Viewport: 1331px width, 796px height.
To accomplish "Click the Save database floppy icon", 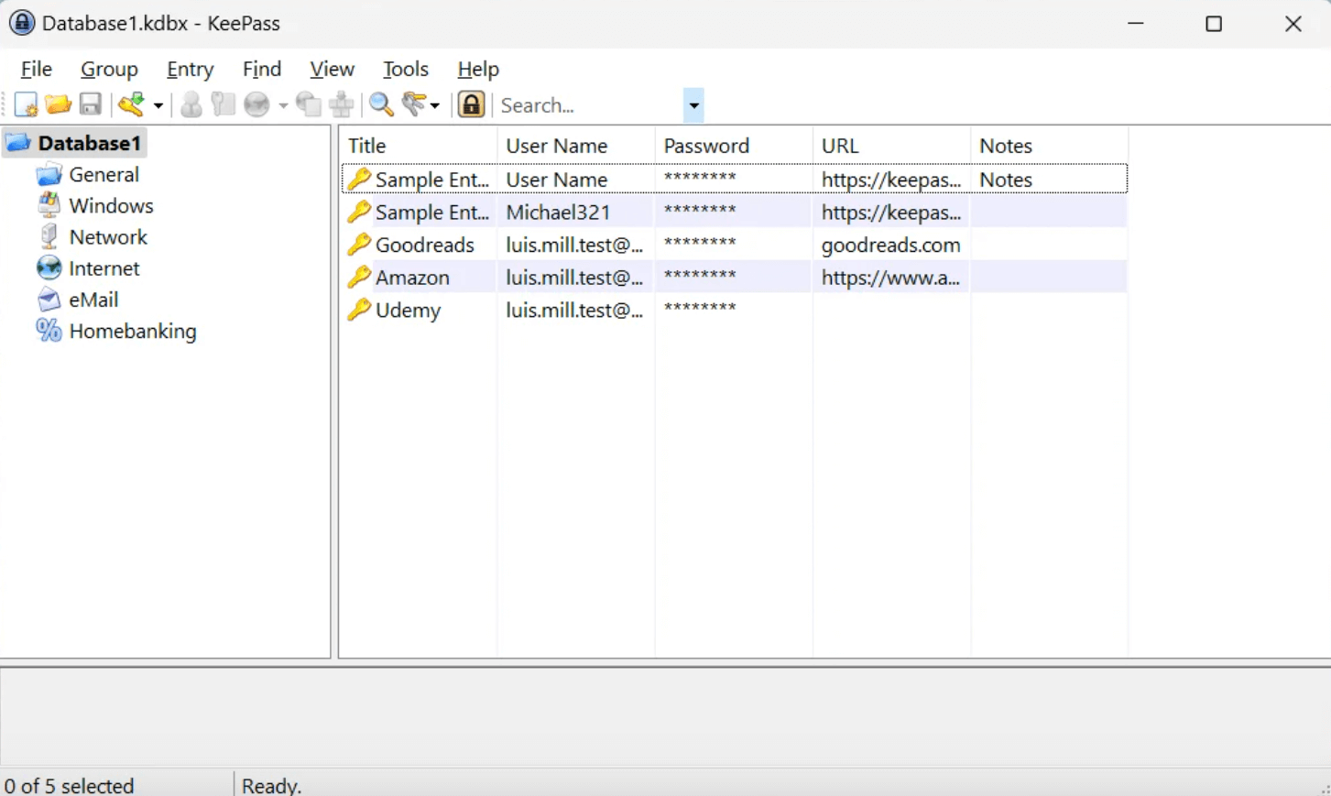I will (90, 105).
